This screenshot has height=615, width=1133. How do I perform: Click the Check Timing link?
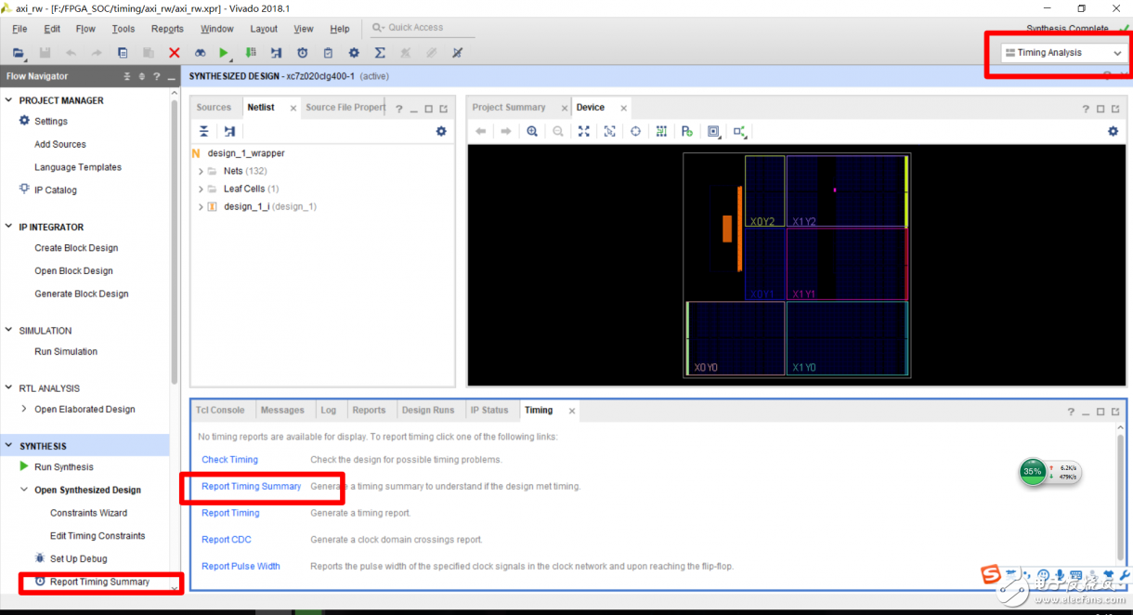coord(229,460)
